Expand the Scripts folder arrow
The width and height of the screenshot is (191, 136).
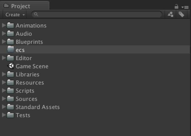pos(4,90)
